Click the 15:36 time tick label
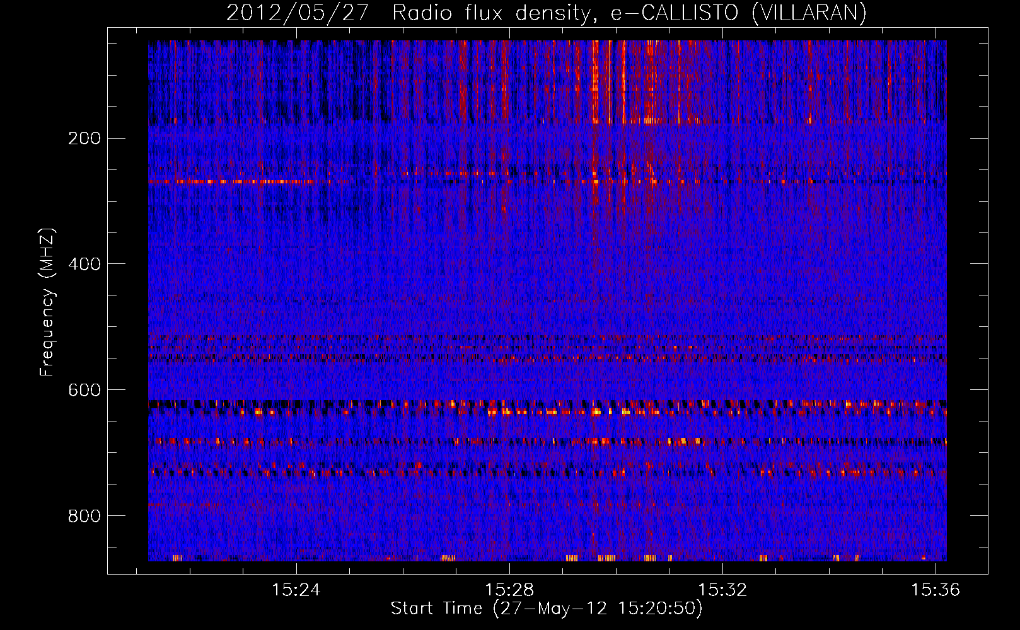This screenshot has height=630, width=1020. (936, 590)
